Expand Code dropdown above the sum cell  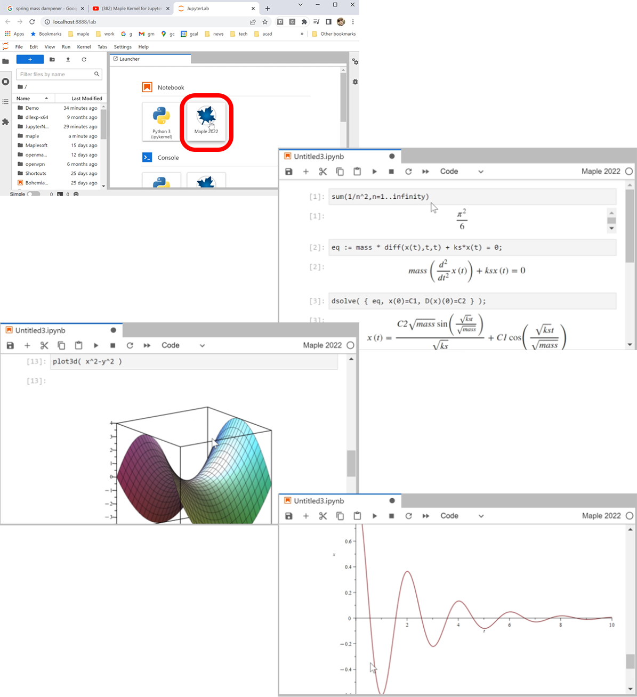462,172
